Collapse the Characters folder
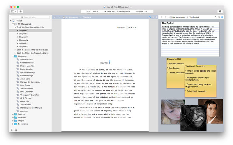The image size is (233, 145). tap(13, 56)
